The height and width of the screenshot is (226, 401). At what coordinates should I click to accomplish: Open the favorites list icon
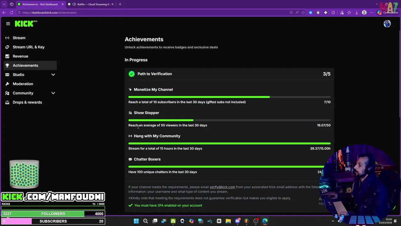349,13
